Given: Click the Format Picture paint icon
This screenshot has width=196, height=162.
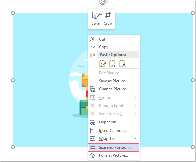Looking at the screenshot, I should (x=93, y=155).
